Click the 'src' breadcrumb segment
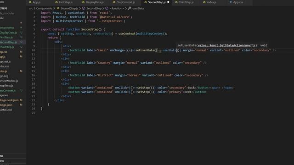 point(31,8)
